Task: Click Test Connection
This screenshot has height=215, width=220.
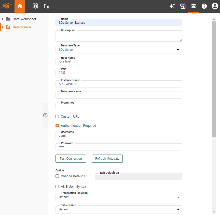Action: pyautogui.click(x=71, y=158)
